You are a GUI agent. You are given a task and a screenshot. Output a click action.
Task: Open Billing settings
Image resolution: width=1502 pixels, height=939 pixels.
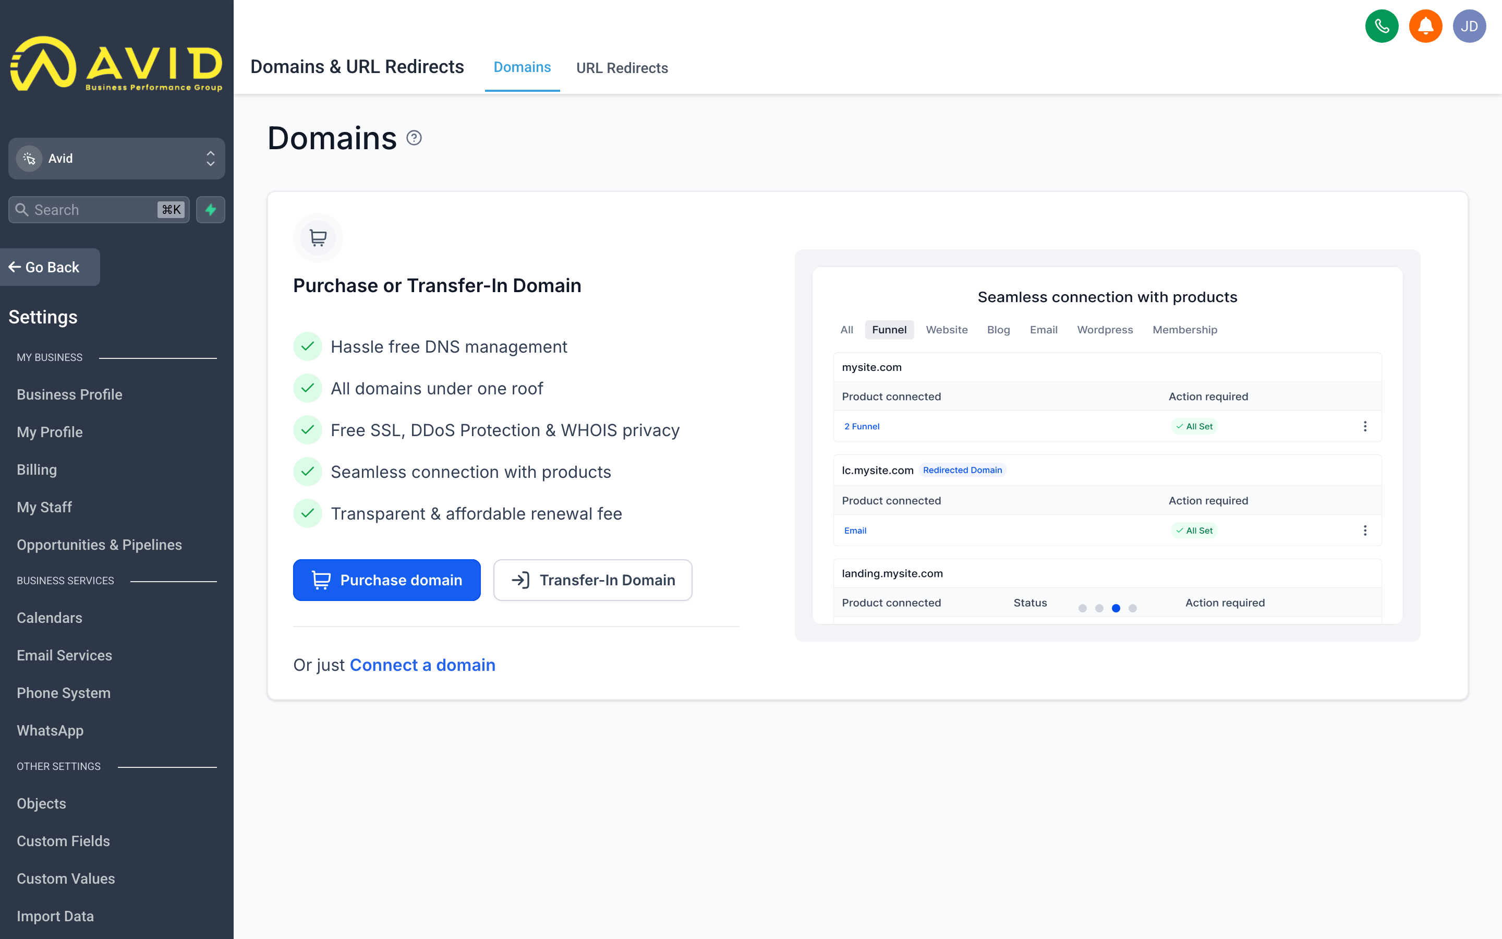point(37,469)
